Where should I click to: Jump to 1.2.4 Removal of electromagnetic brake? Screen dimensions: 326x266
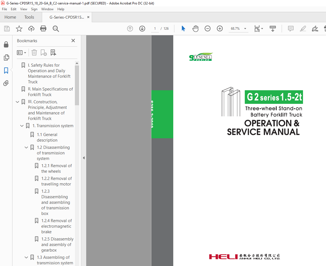(x=56, y=226)
